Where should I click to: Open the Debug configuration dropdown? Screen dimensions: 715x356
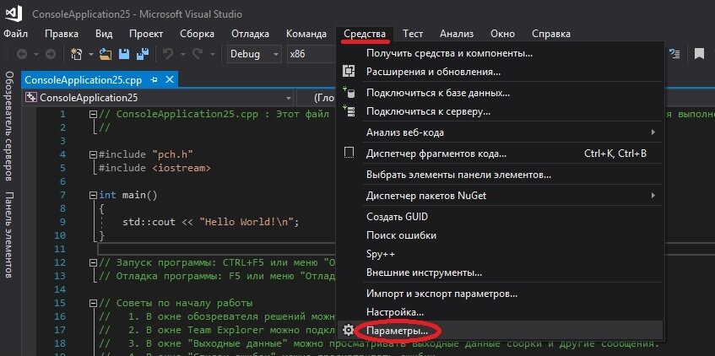(254, 54)
